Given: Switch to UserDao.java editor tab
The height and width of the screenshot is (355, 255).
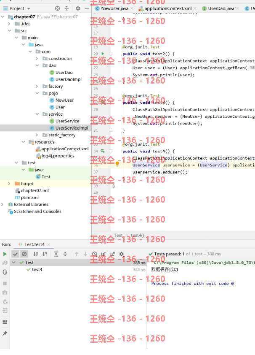Looking at the screenshot, I should point(221,8).
